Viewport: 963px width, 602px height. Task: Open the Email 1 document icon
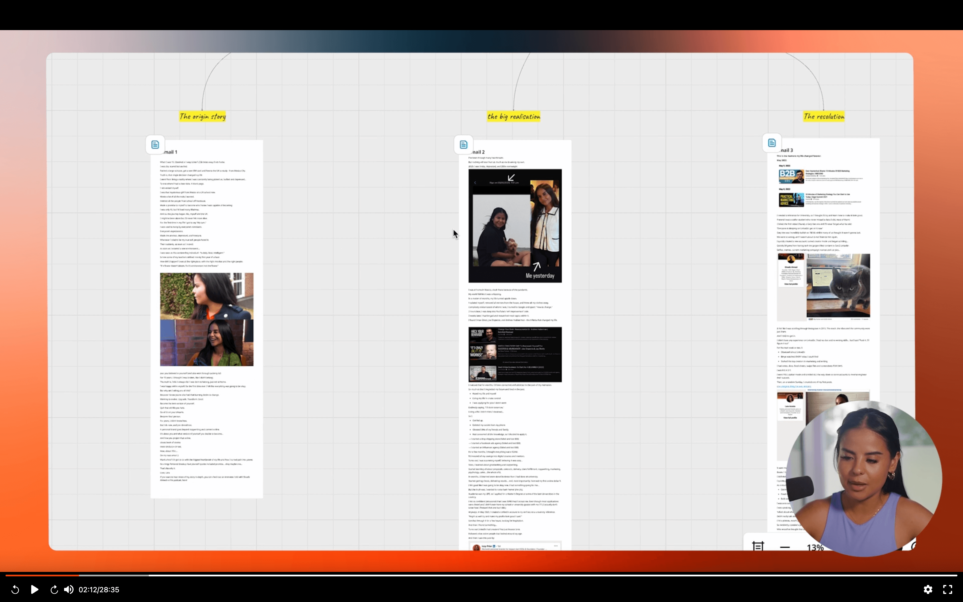[155, 145]
